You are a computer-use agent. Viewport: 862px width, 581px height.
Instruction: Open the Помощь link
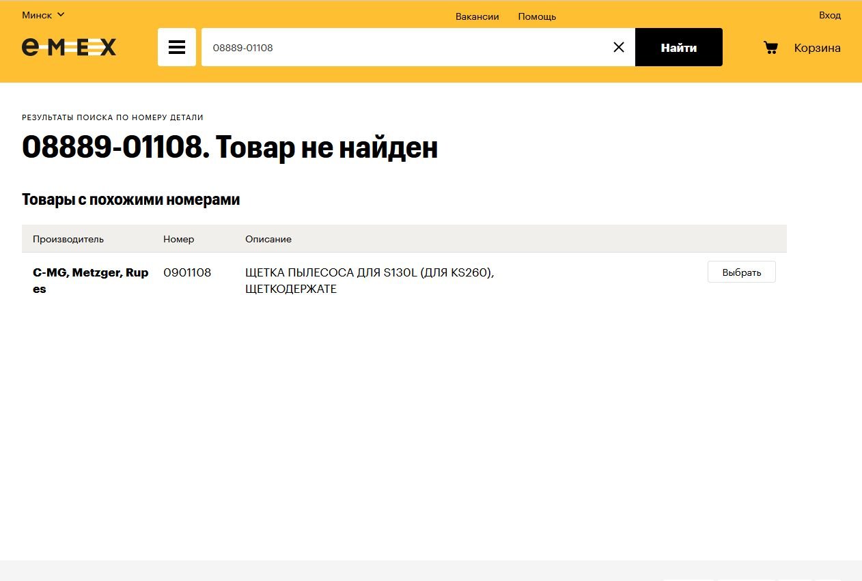click(537, 16)
